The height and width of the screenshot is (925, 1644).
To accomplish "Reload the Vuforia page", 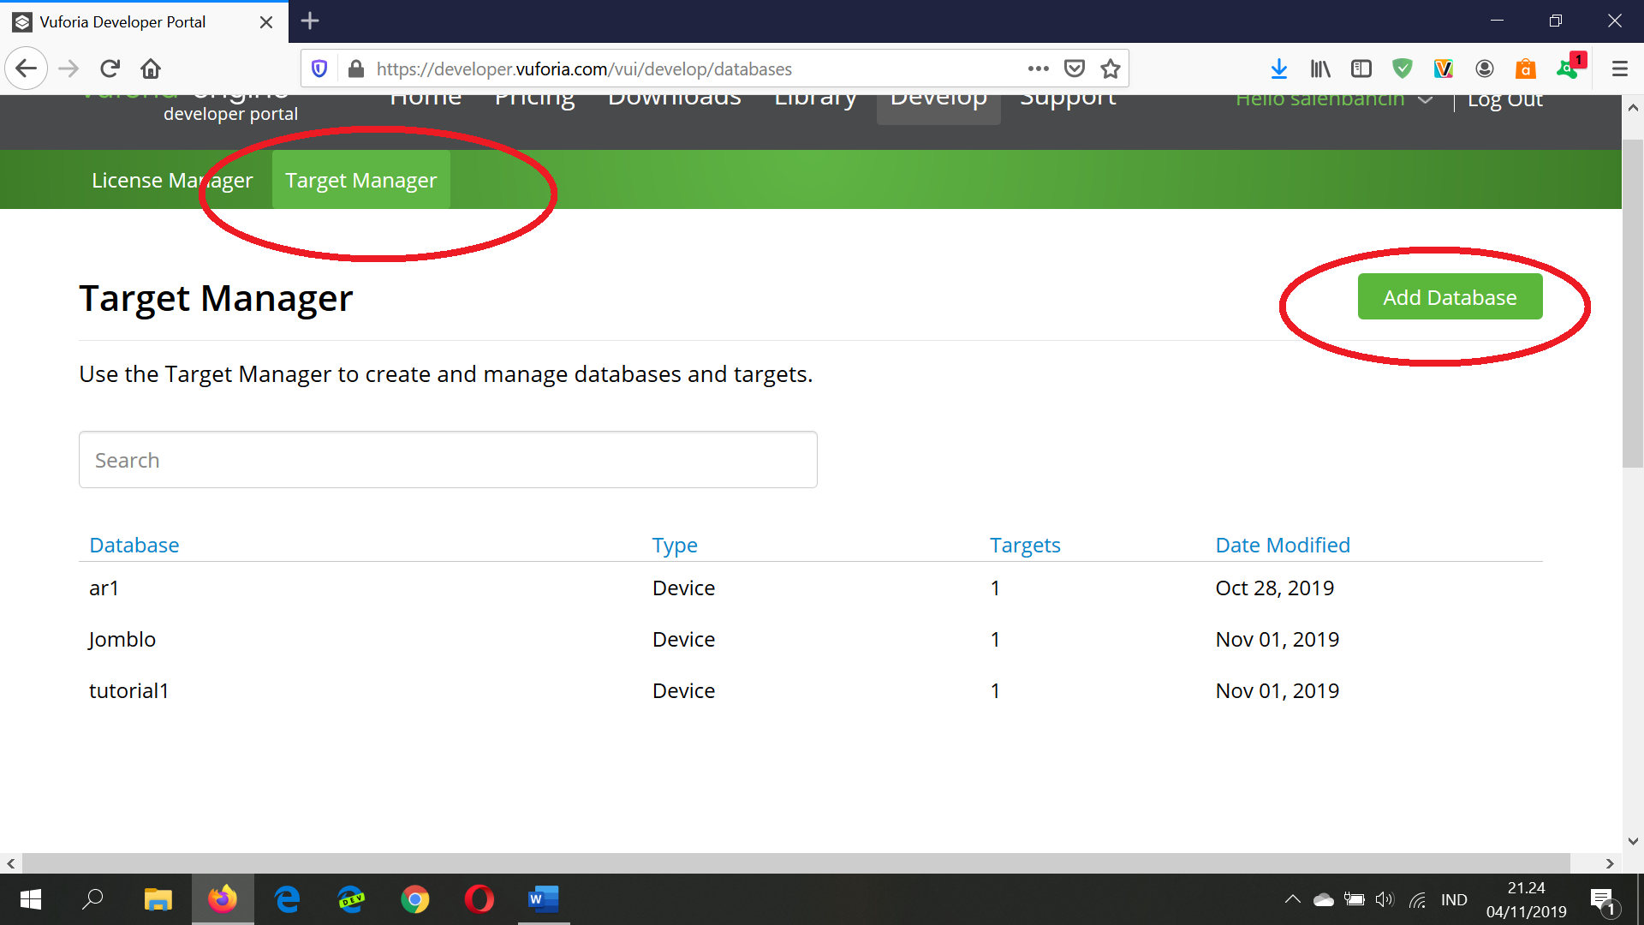I will pyautogui.click(x=110, y=69).
